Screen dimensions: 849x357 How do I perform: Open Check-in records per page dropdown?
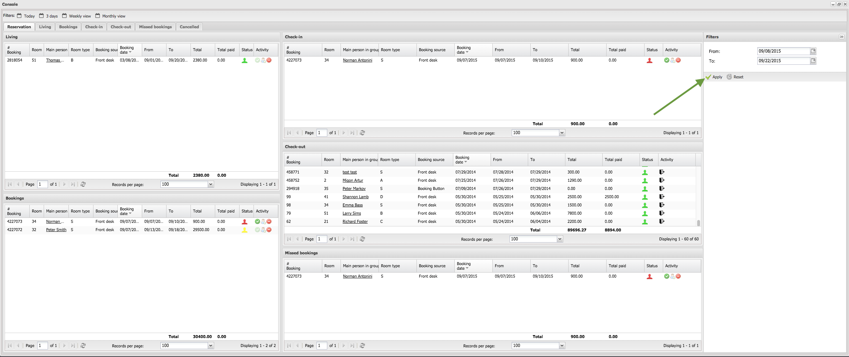point(562,133)
